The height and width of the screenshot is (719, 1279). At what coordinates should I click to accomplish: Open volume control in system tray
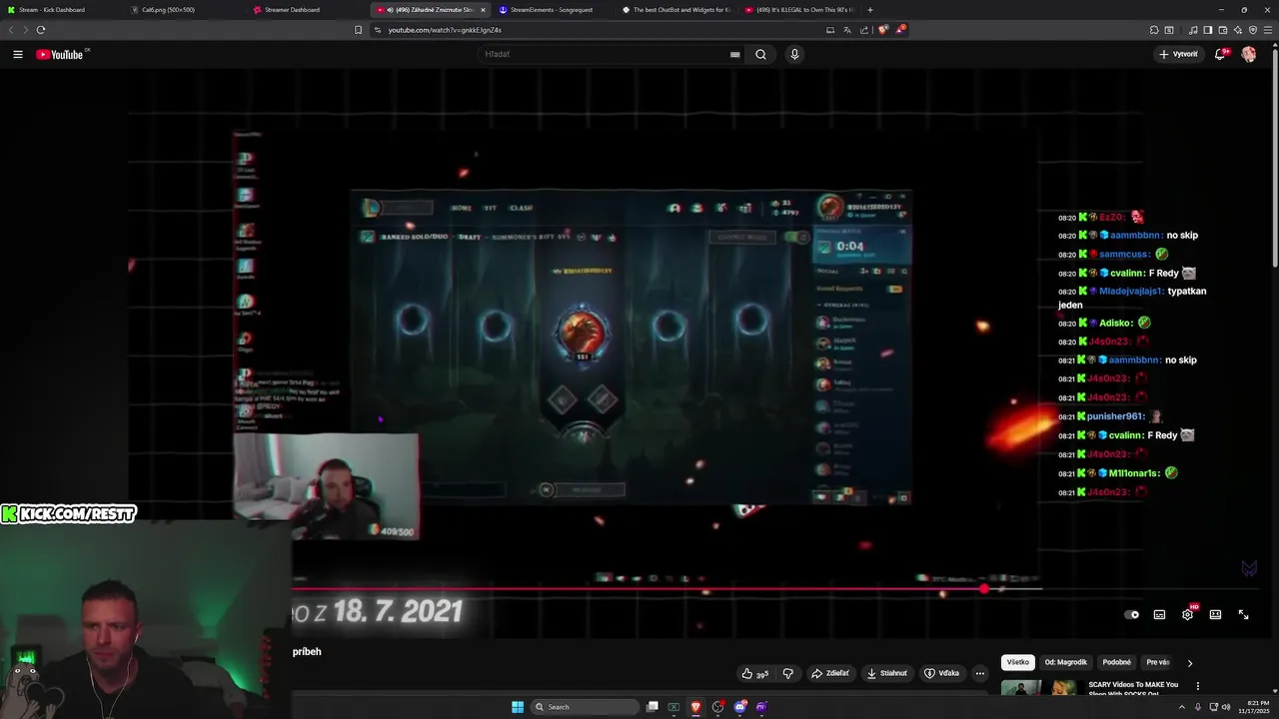point(1227,707)
